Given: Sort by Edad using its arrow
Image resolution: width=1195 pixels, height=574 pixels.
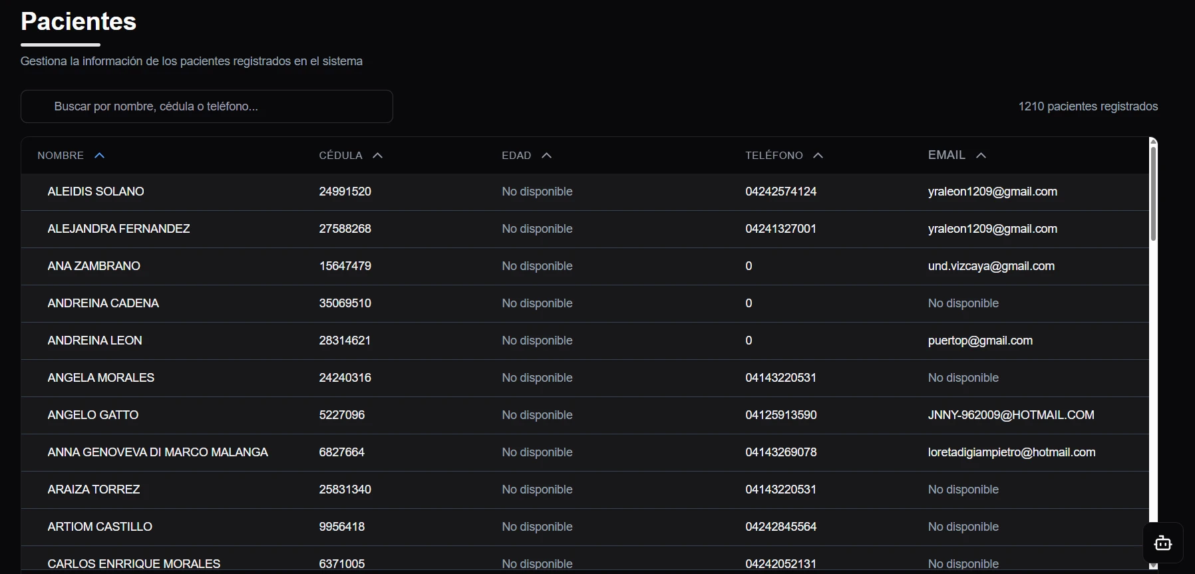Looking at the screenshot, I should (546, 156).
